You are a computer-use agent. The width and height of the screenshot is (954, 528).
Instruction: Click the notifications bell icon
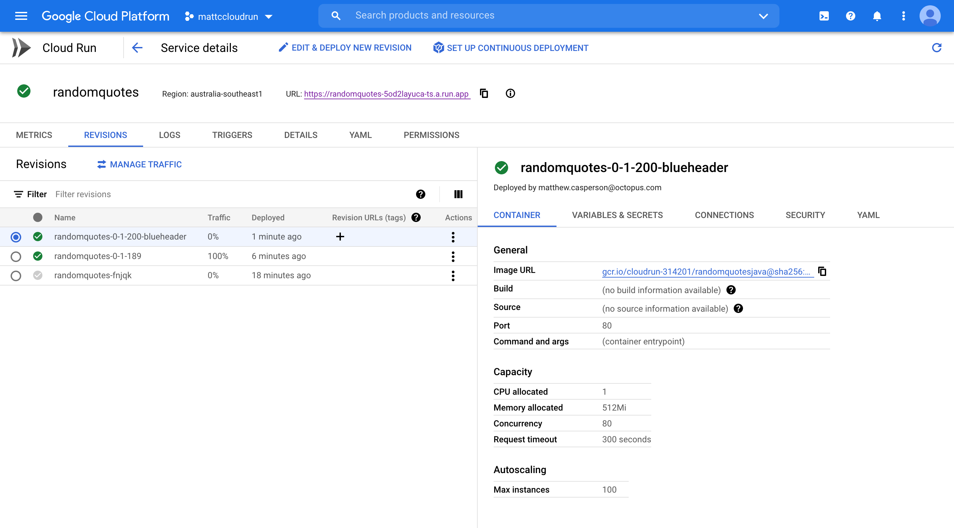pyautogui.click(x=876, y=16)
